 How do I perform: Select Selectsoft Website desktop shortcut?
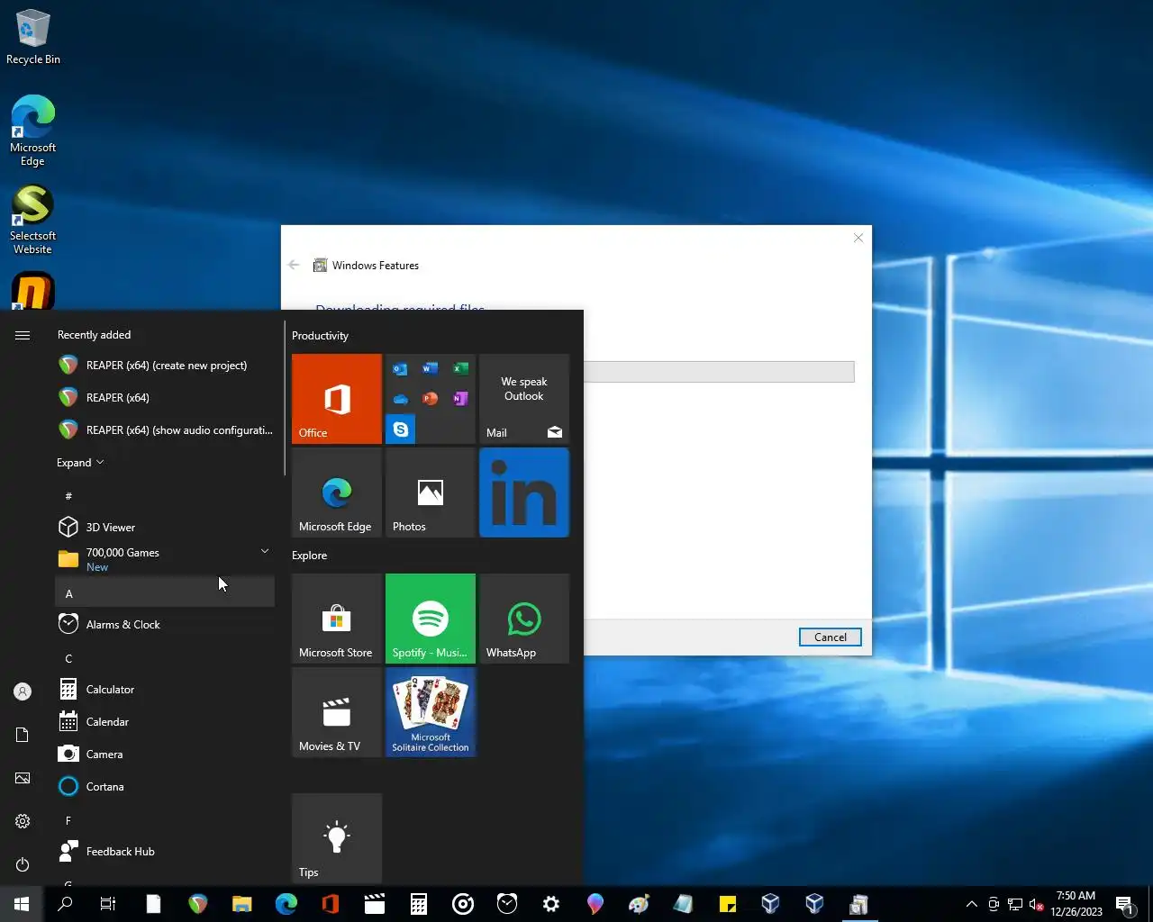click(32, 220)
